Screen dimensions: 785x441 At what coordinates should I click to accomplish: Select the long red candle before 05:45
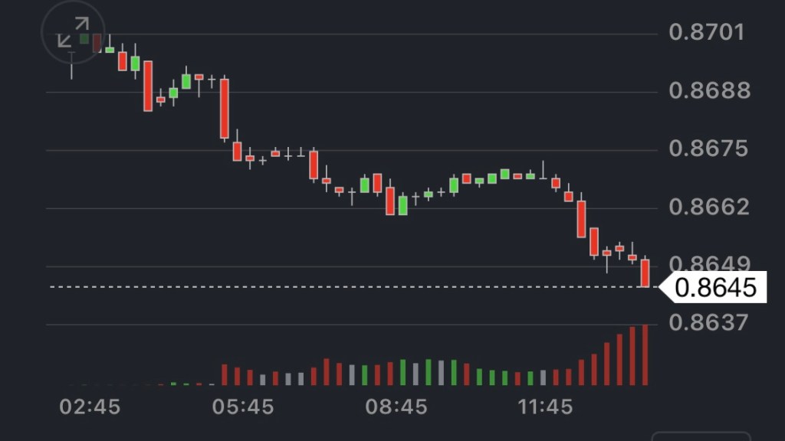(225, 108)
